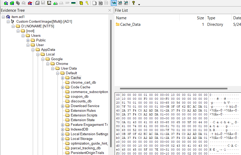Click the Detect EFS Encryption key icon
This screenshot has width=241, height=155.
coord(87,3)
